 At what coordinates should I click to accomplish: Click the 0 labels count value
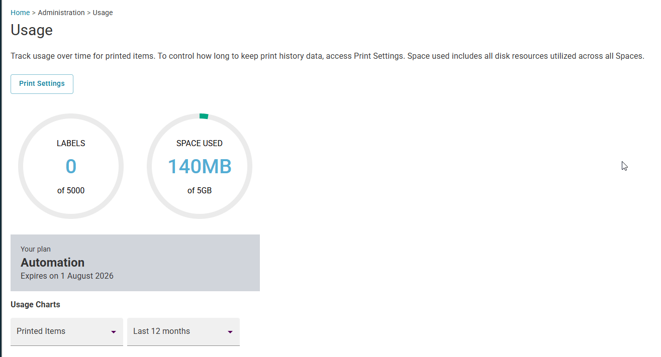(x=71, y=166)
